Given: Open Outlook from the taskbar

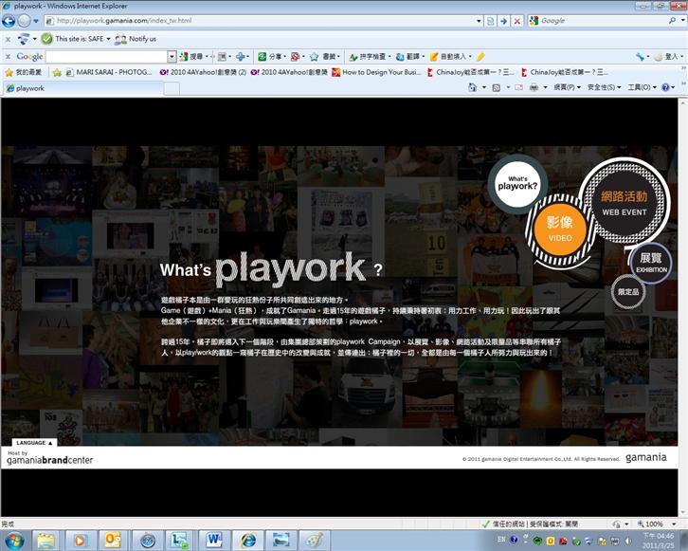Looking at the screenshot, I should coord(113,541).
